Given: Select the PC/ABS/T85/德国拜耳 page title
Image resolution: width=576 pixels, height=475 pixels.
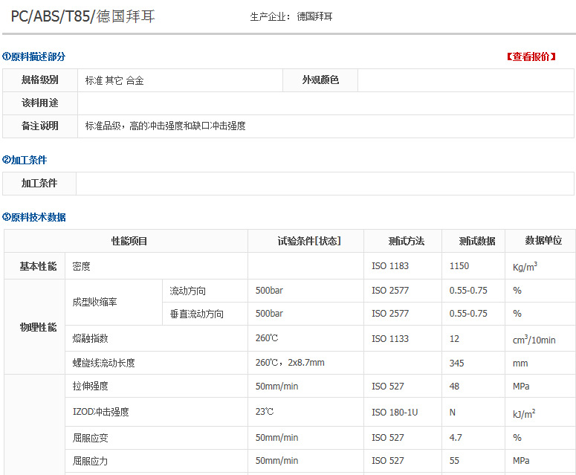Looking at the screenshot, I should (83, 16).
